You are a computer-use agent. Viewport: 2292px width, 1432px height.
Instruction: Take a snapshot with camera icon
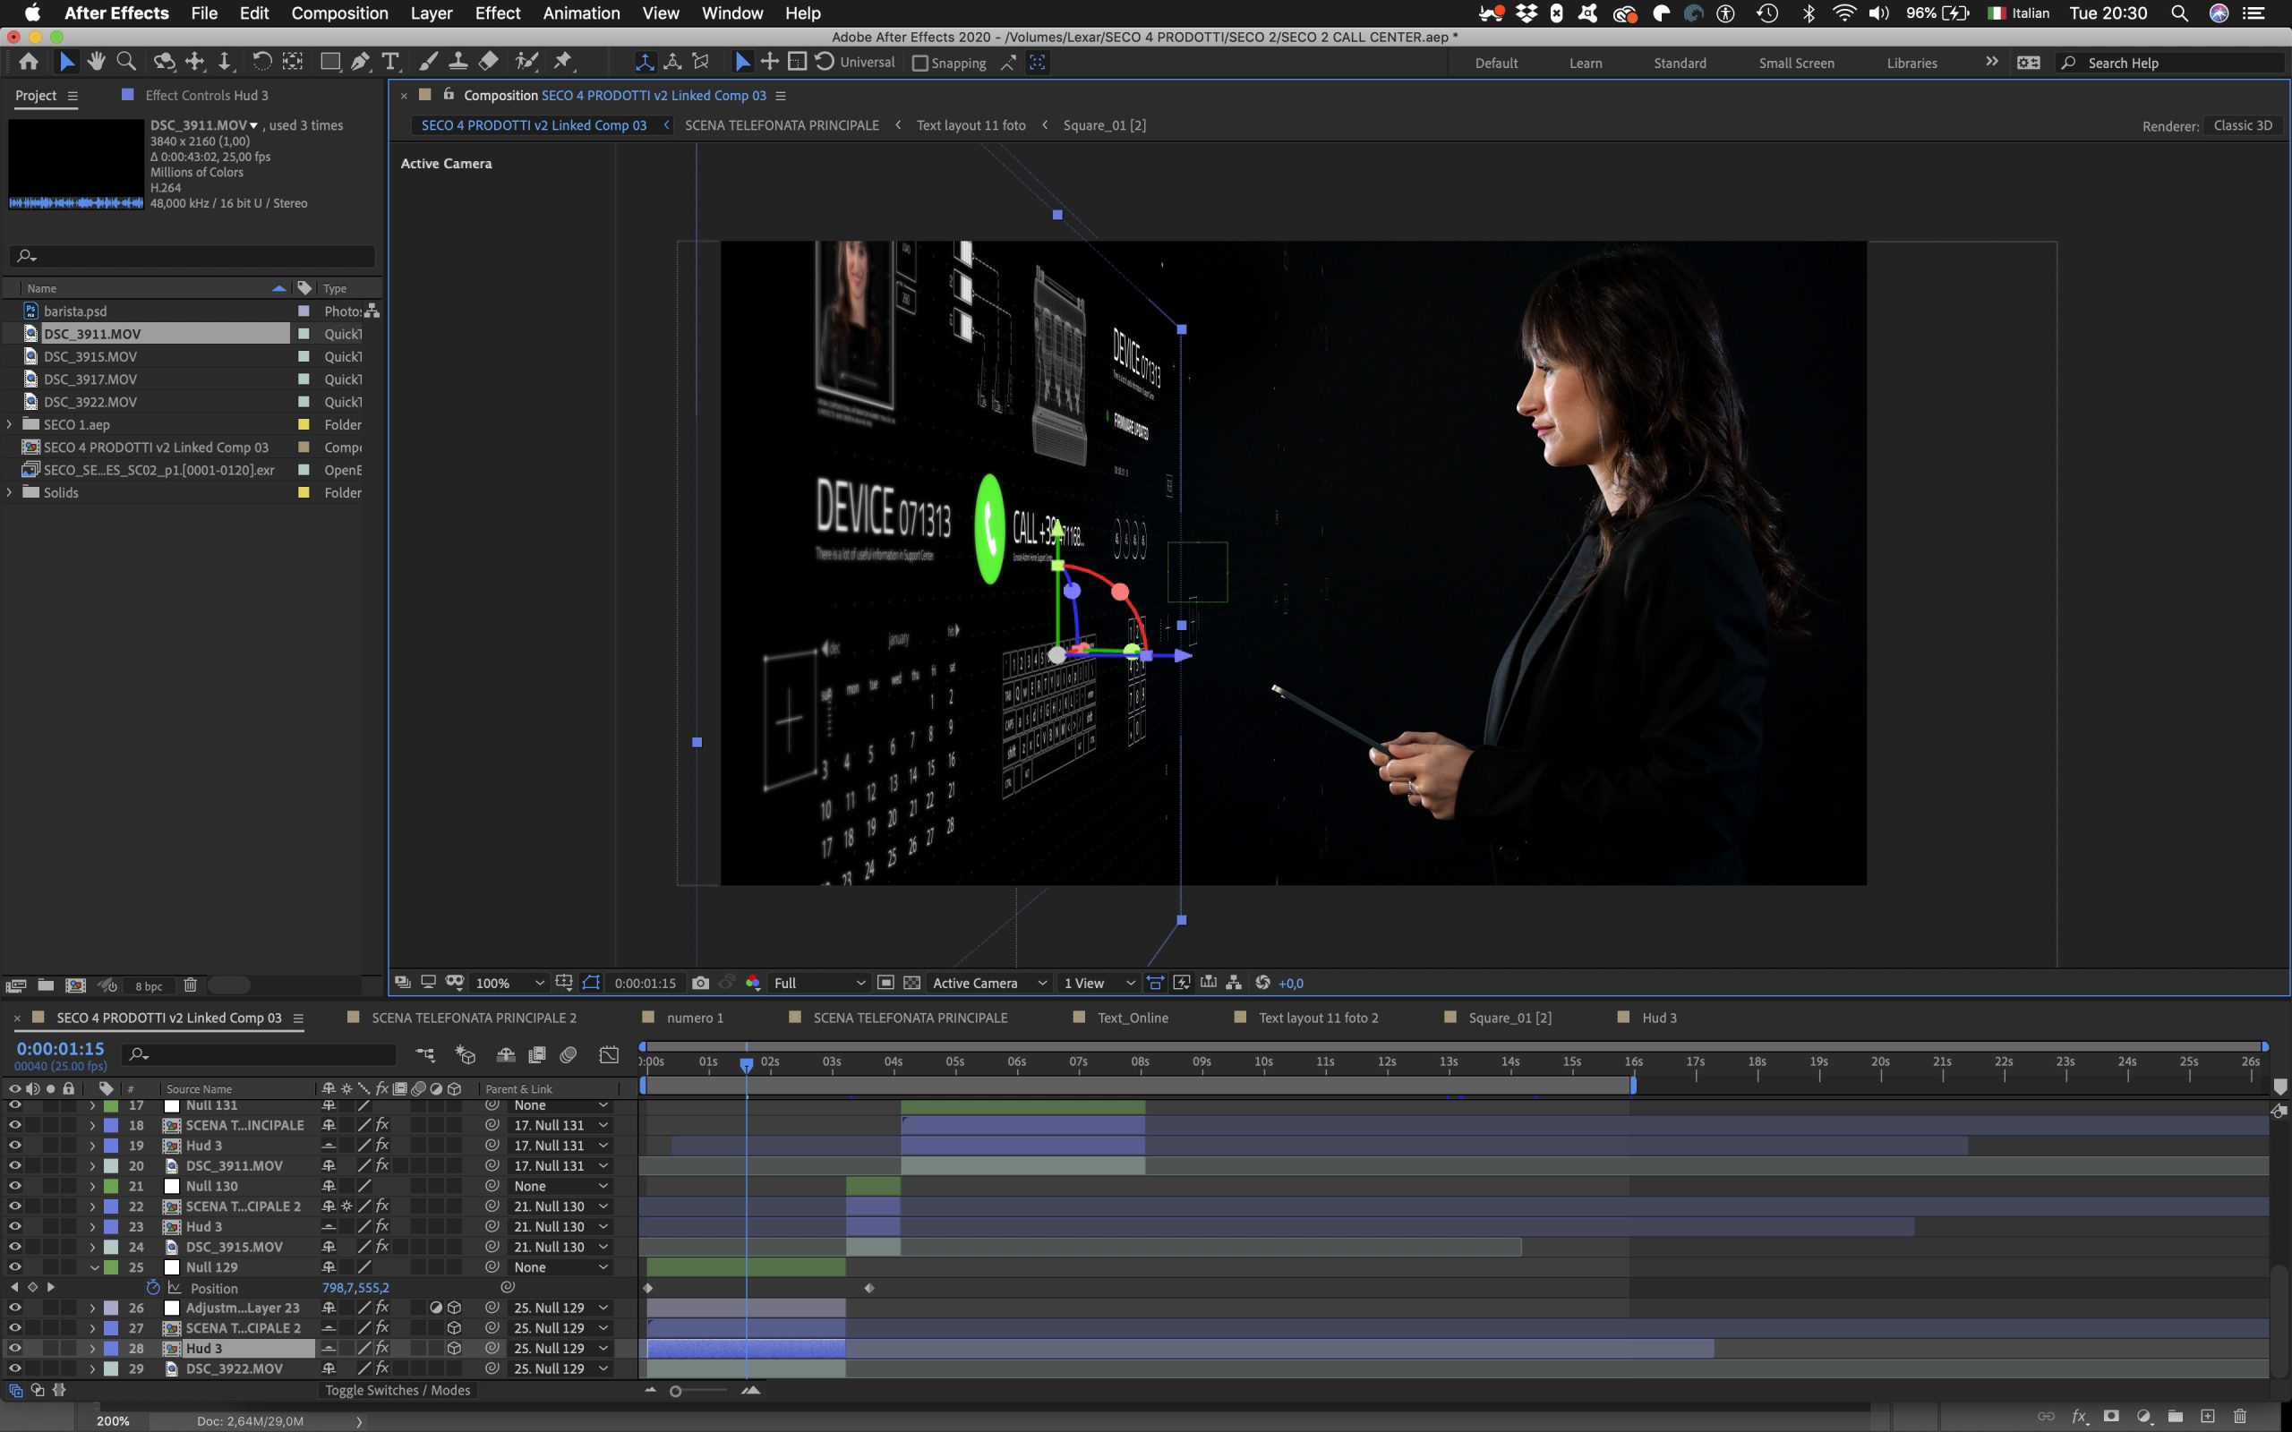[700, 983]
